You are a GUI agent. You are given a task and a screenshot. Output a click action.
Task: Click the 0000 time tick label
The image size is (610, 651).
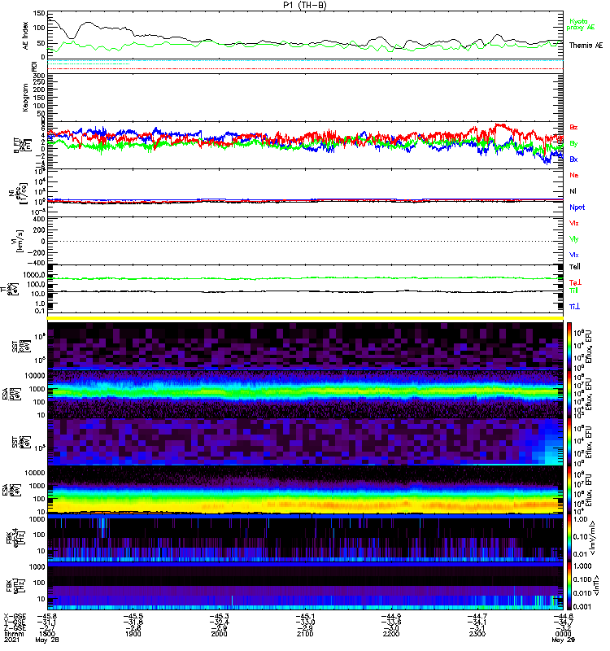[563, 635]
